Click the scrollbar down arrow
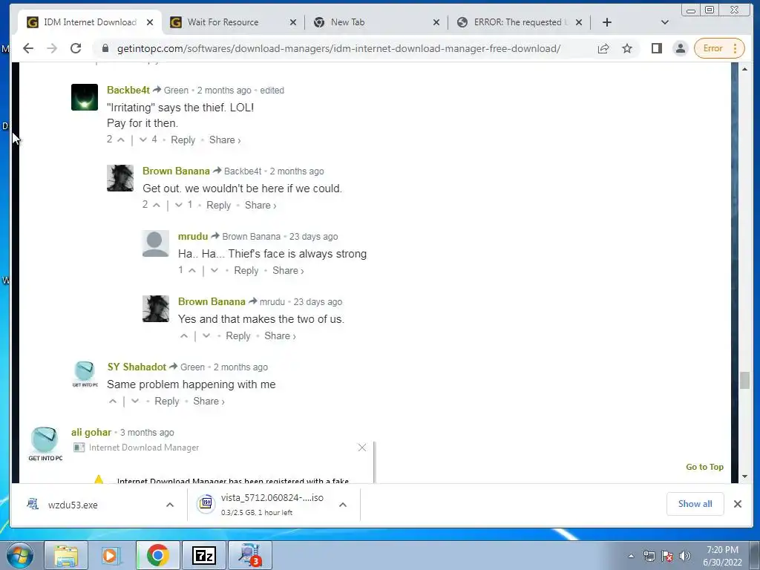 (x=745, y=476)
